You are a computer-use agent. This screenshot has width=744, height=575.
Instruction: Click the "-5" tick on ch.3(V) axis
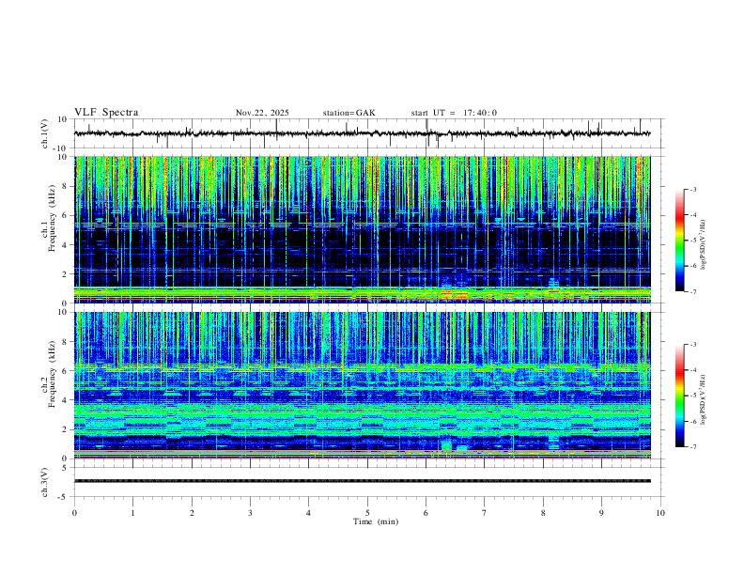(64, 497)
